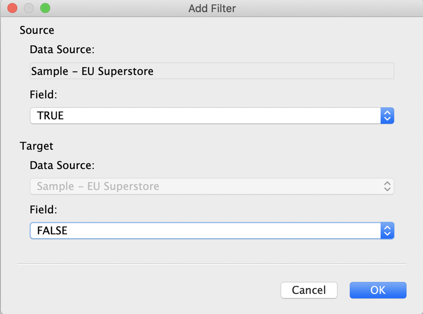The width and height of the screenshot is (423, 314).
Task: Click the Target section heading
Action: (x=37, y=146)
